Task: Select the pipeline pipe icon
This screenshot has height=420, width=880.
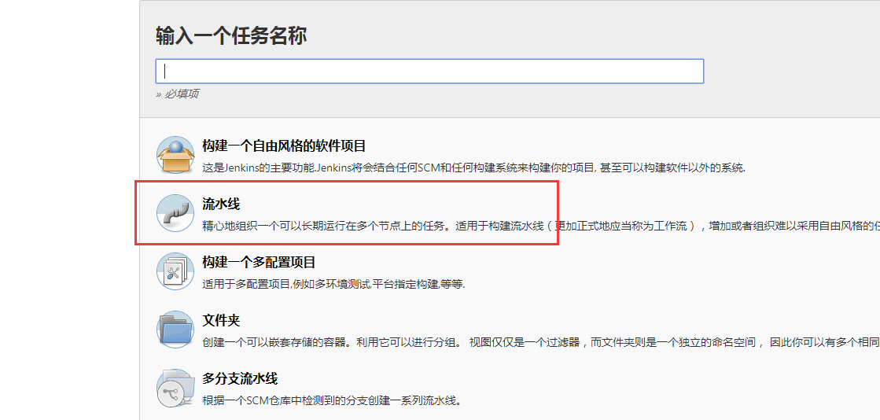Action: (x=175, y=213)
